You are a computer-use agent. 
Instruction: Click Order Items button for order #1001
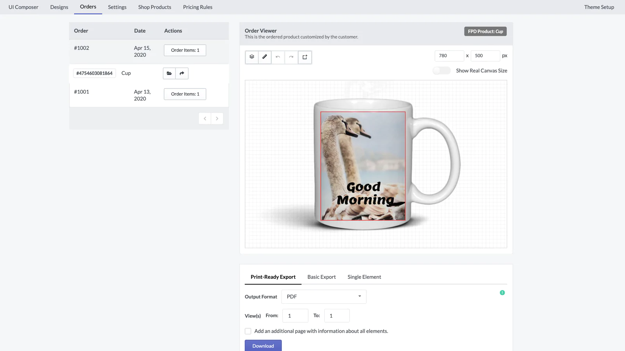185,94
